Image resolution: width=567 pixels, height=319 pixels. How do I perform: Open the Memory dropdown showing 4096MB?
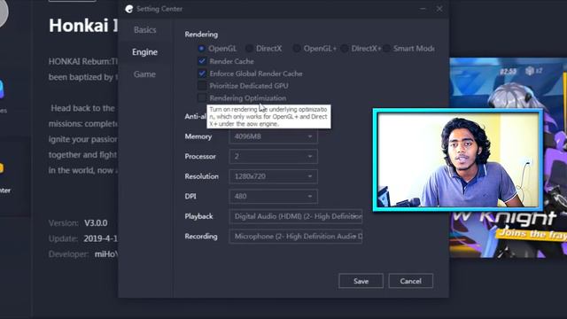tap(274, 136)
